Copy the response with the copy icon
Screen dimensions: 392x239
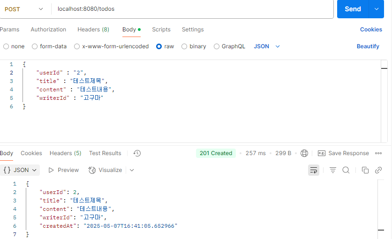coord(365,170)
